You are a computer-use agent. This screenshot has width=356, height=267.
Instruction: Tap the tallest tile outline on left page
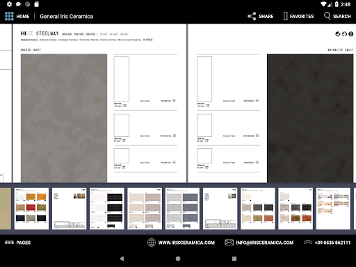pos(122,79)
